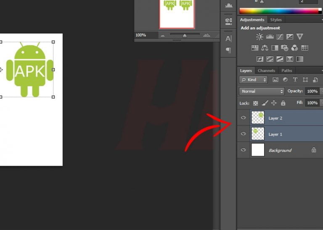The width and height of the screenshot is (323, 230).
Task: Add a Color Balance adjustment
Action: point(265,48)
